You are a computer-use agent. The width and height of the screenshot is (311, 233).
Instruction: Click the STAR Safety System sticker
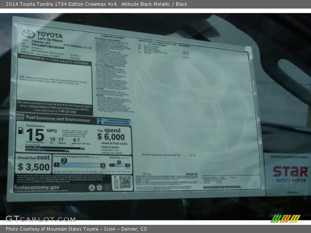[x=288, y=174]
